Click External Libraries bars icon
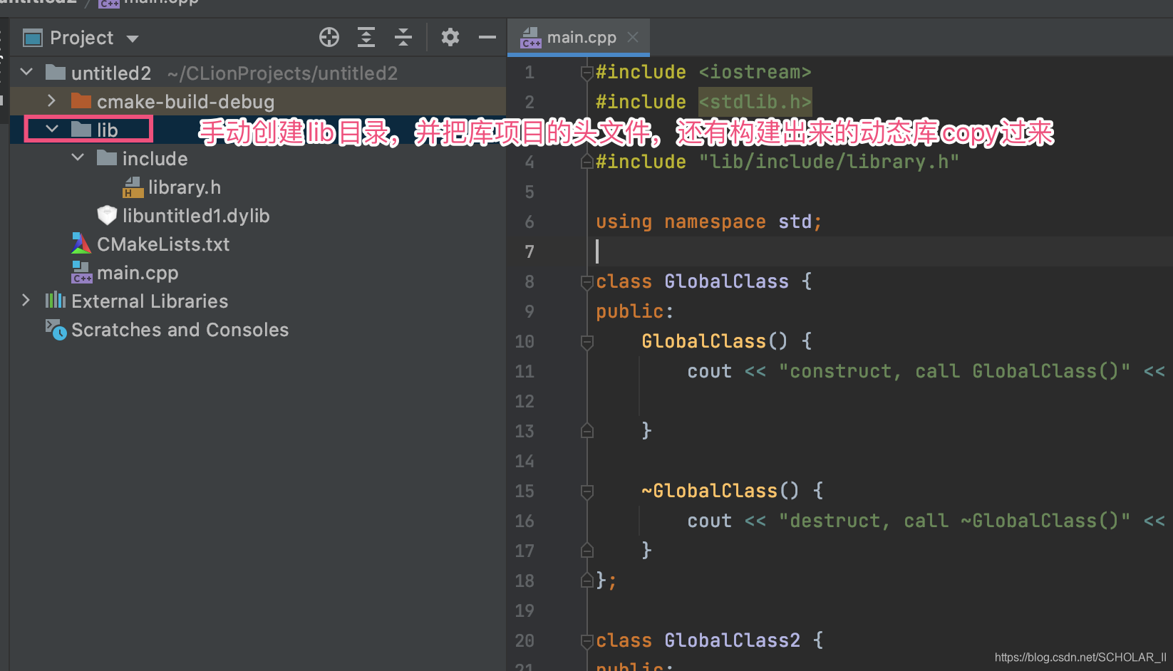This screenshot has height=671, width=1173. pyautogui.click(x=56, y=300)
